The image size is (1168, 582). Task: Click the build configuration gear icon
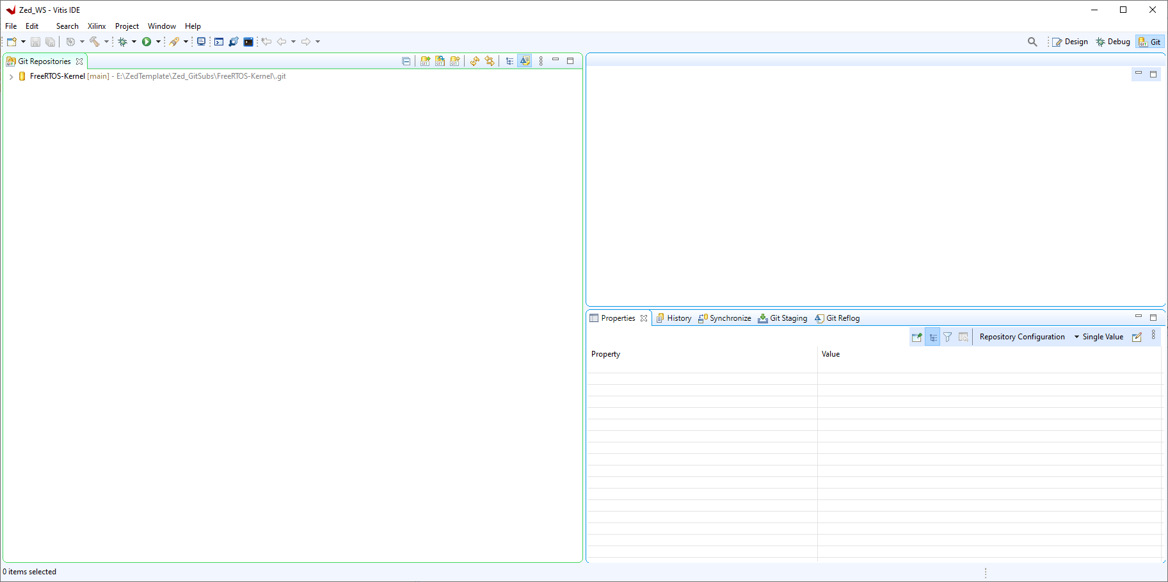click(x=70, y=42)
